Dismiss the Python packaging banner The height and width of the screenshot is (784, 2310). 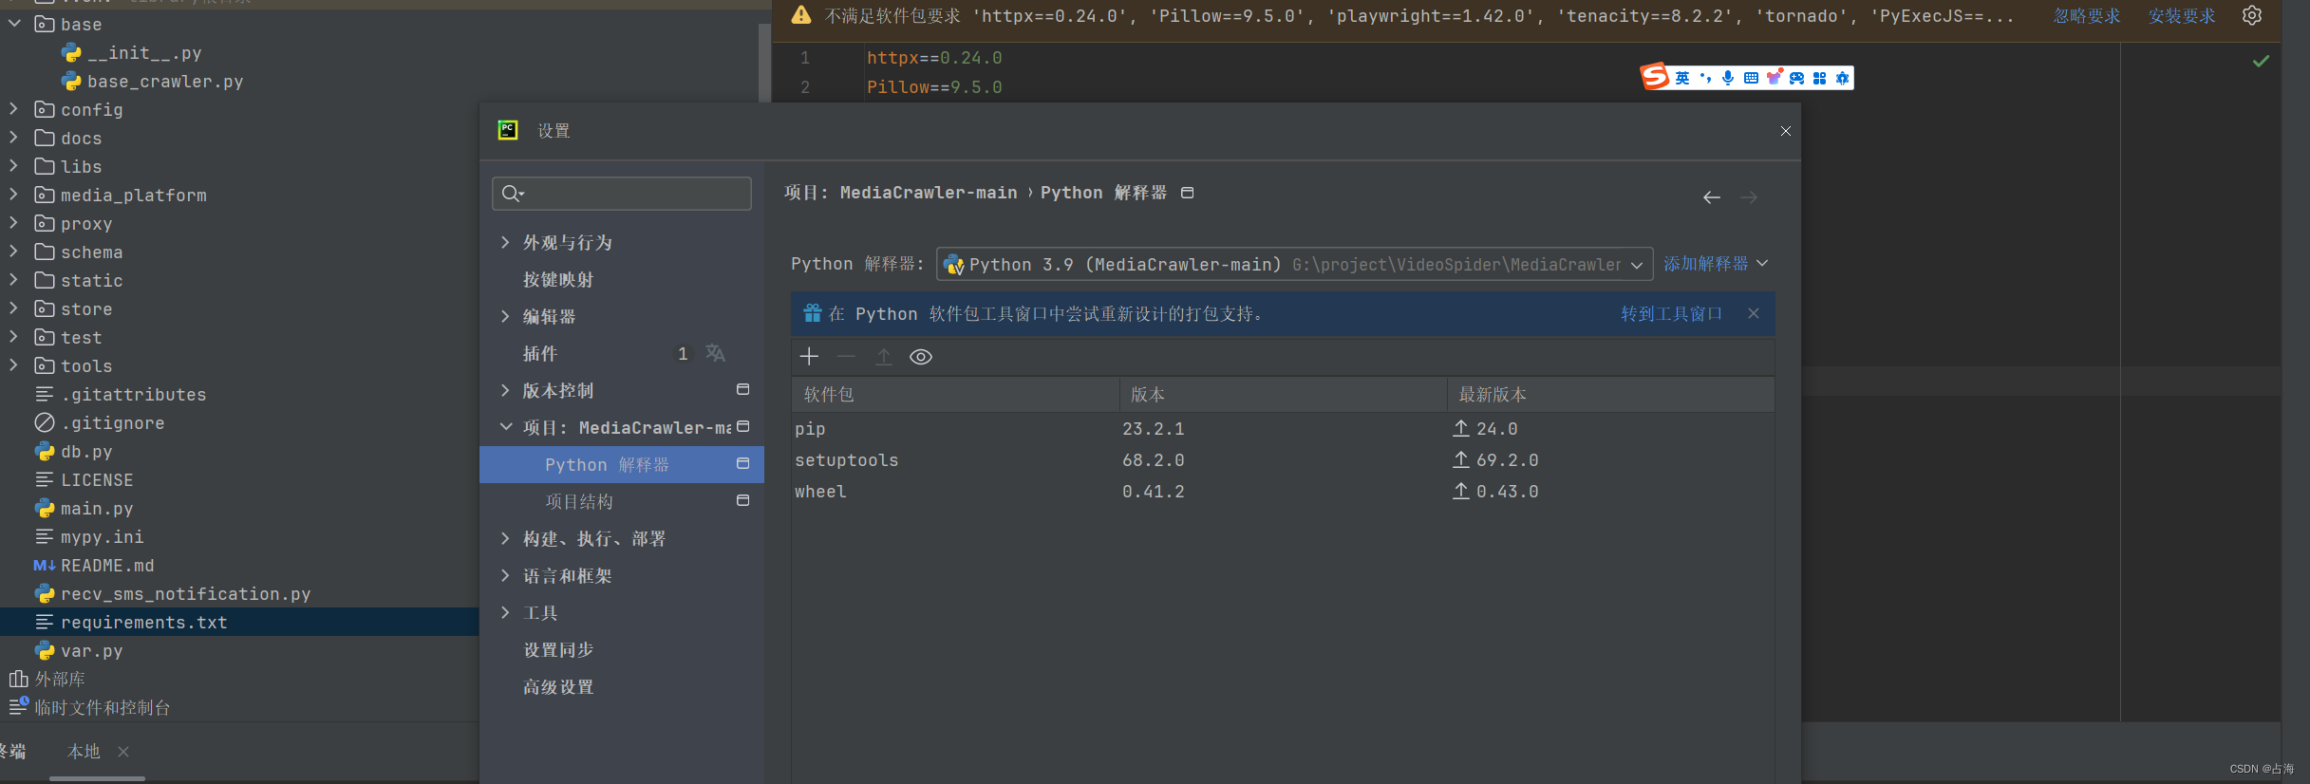coord(1754,313)
